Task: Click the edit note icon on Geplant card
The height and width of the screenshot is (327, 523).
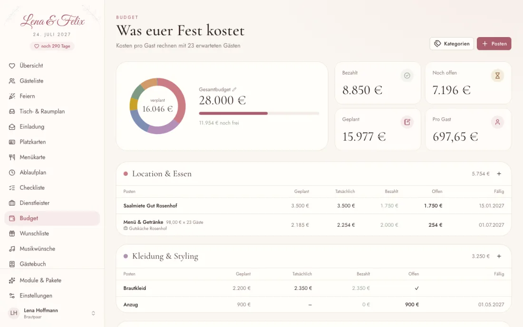Action: tap(407, 122)
